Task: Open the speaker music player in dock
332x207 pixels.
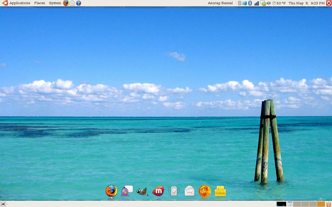Action: 174,191
